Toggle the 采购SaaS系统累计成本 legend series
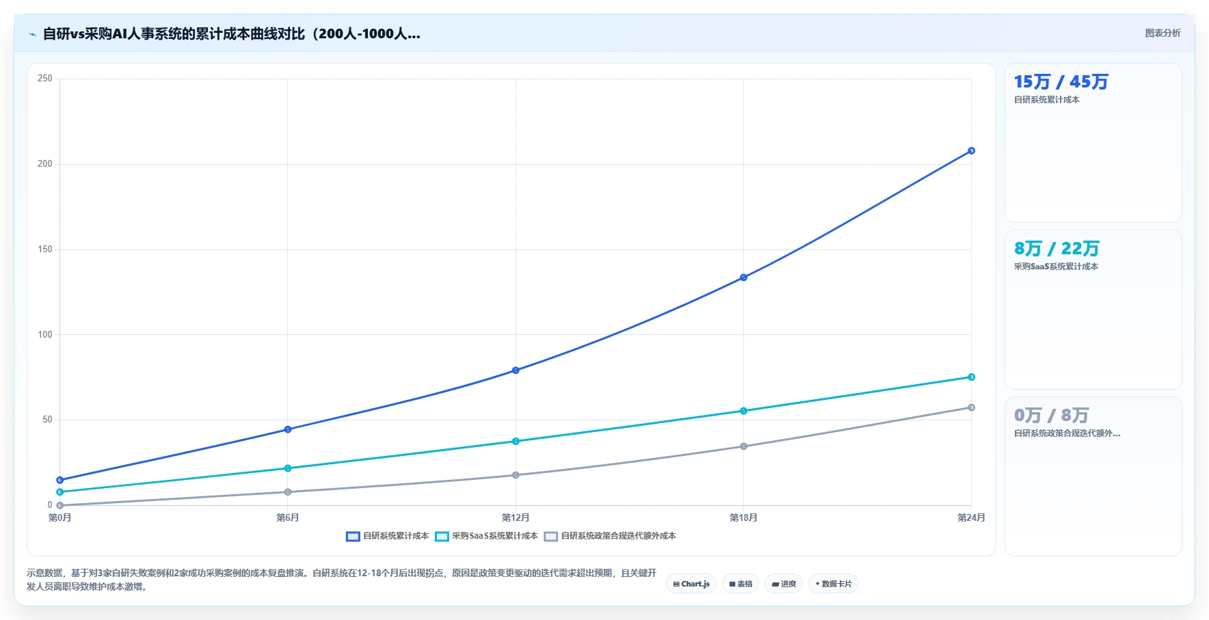The image size is (1209, 620). coord(487,536)
